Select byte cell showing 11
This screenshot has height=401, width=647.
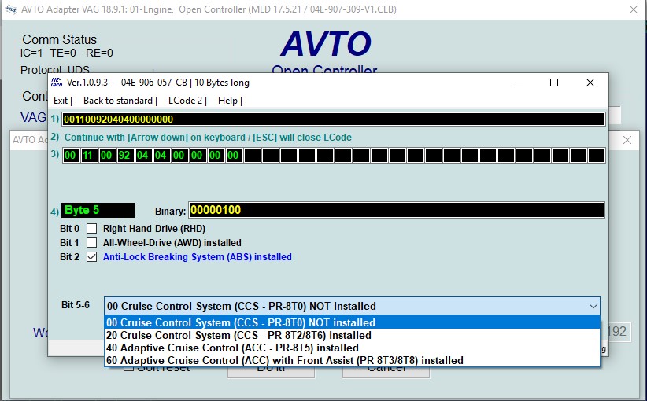(x=88, y=156)
